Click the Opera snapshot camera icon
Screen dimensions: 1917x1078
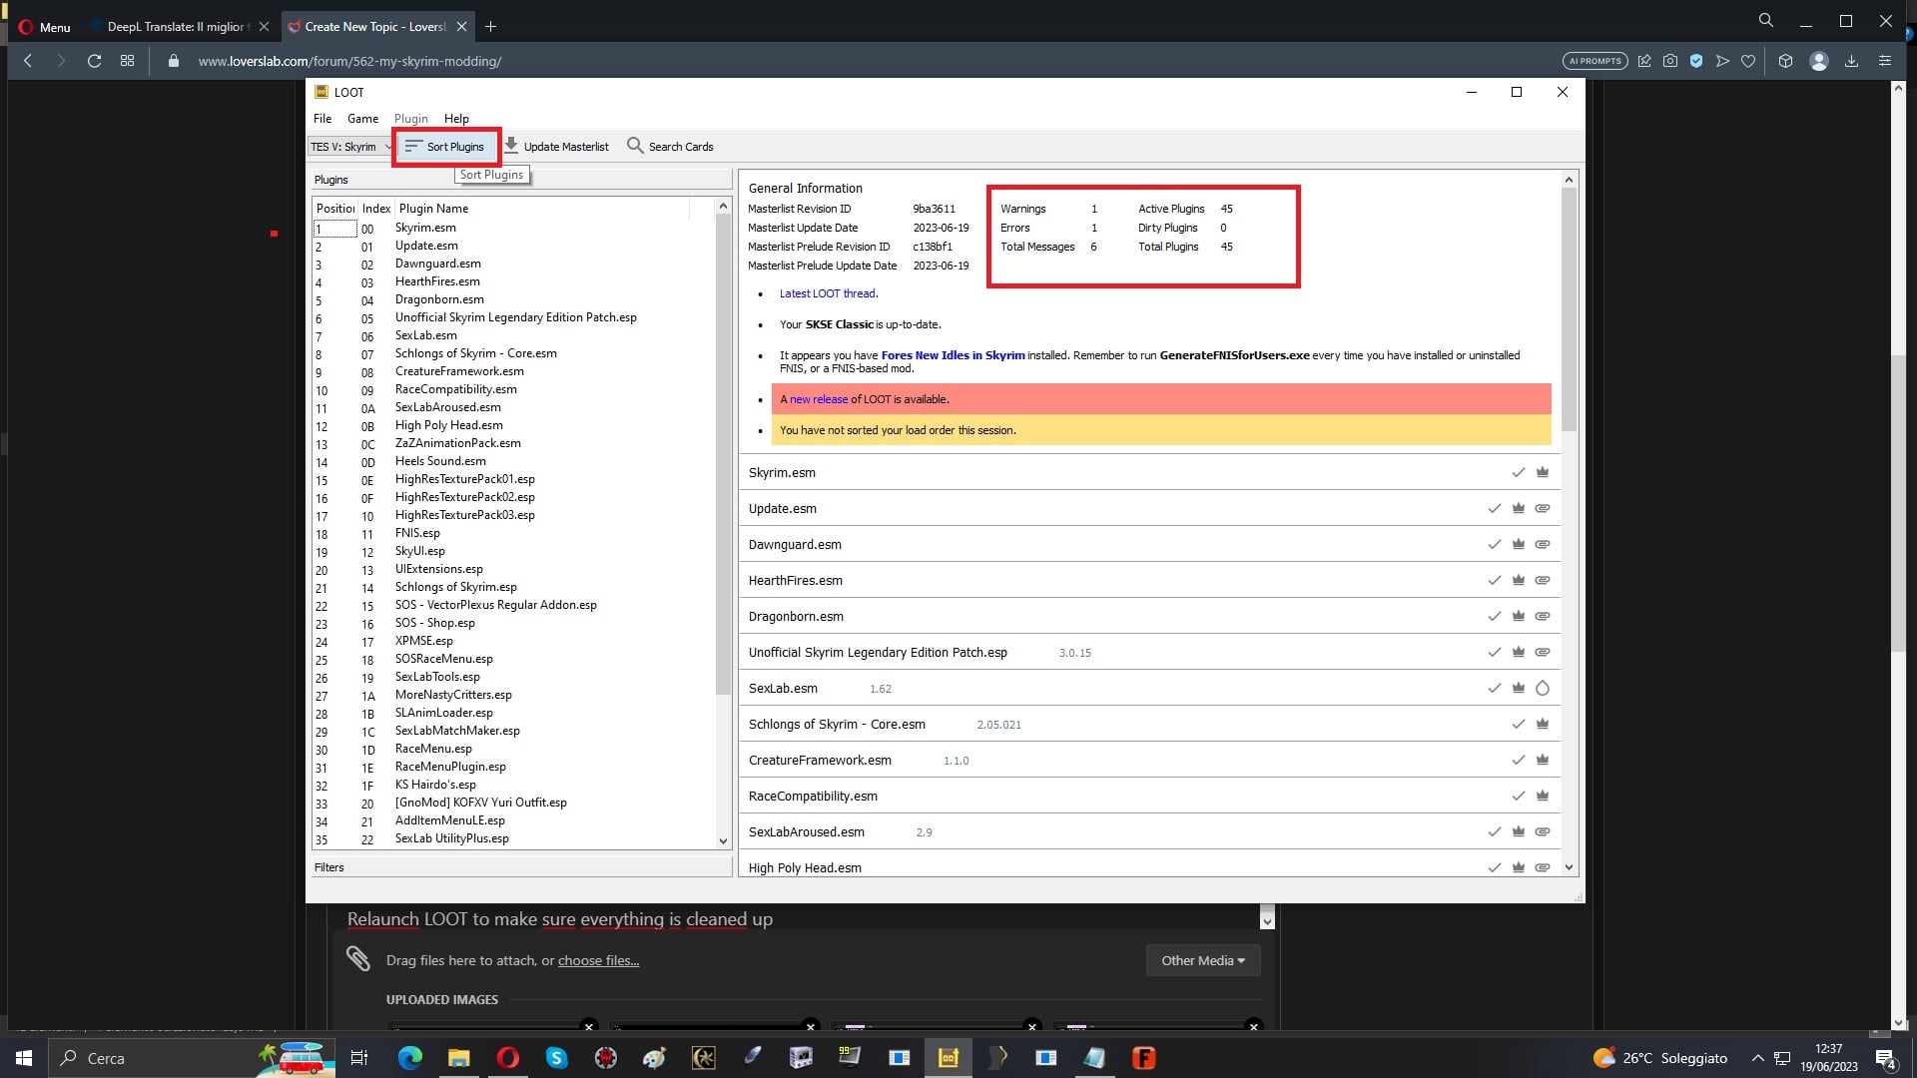(x=1670, y=61)
